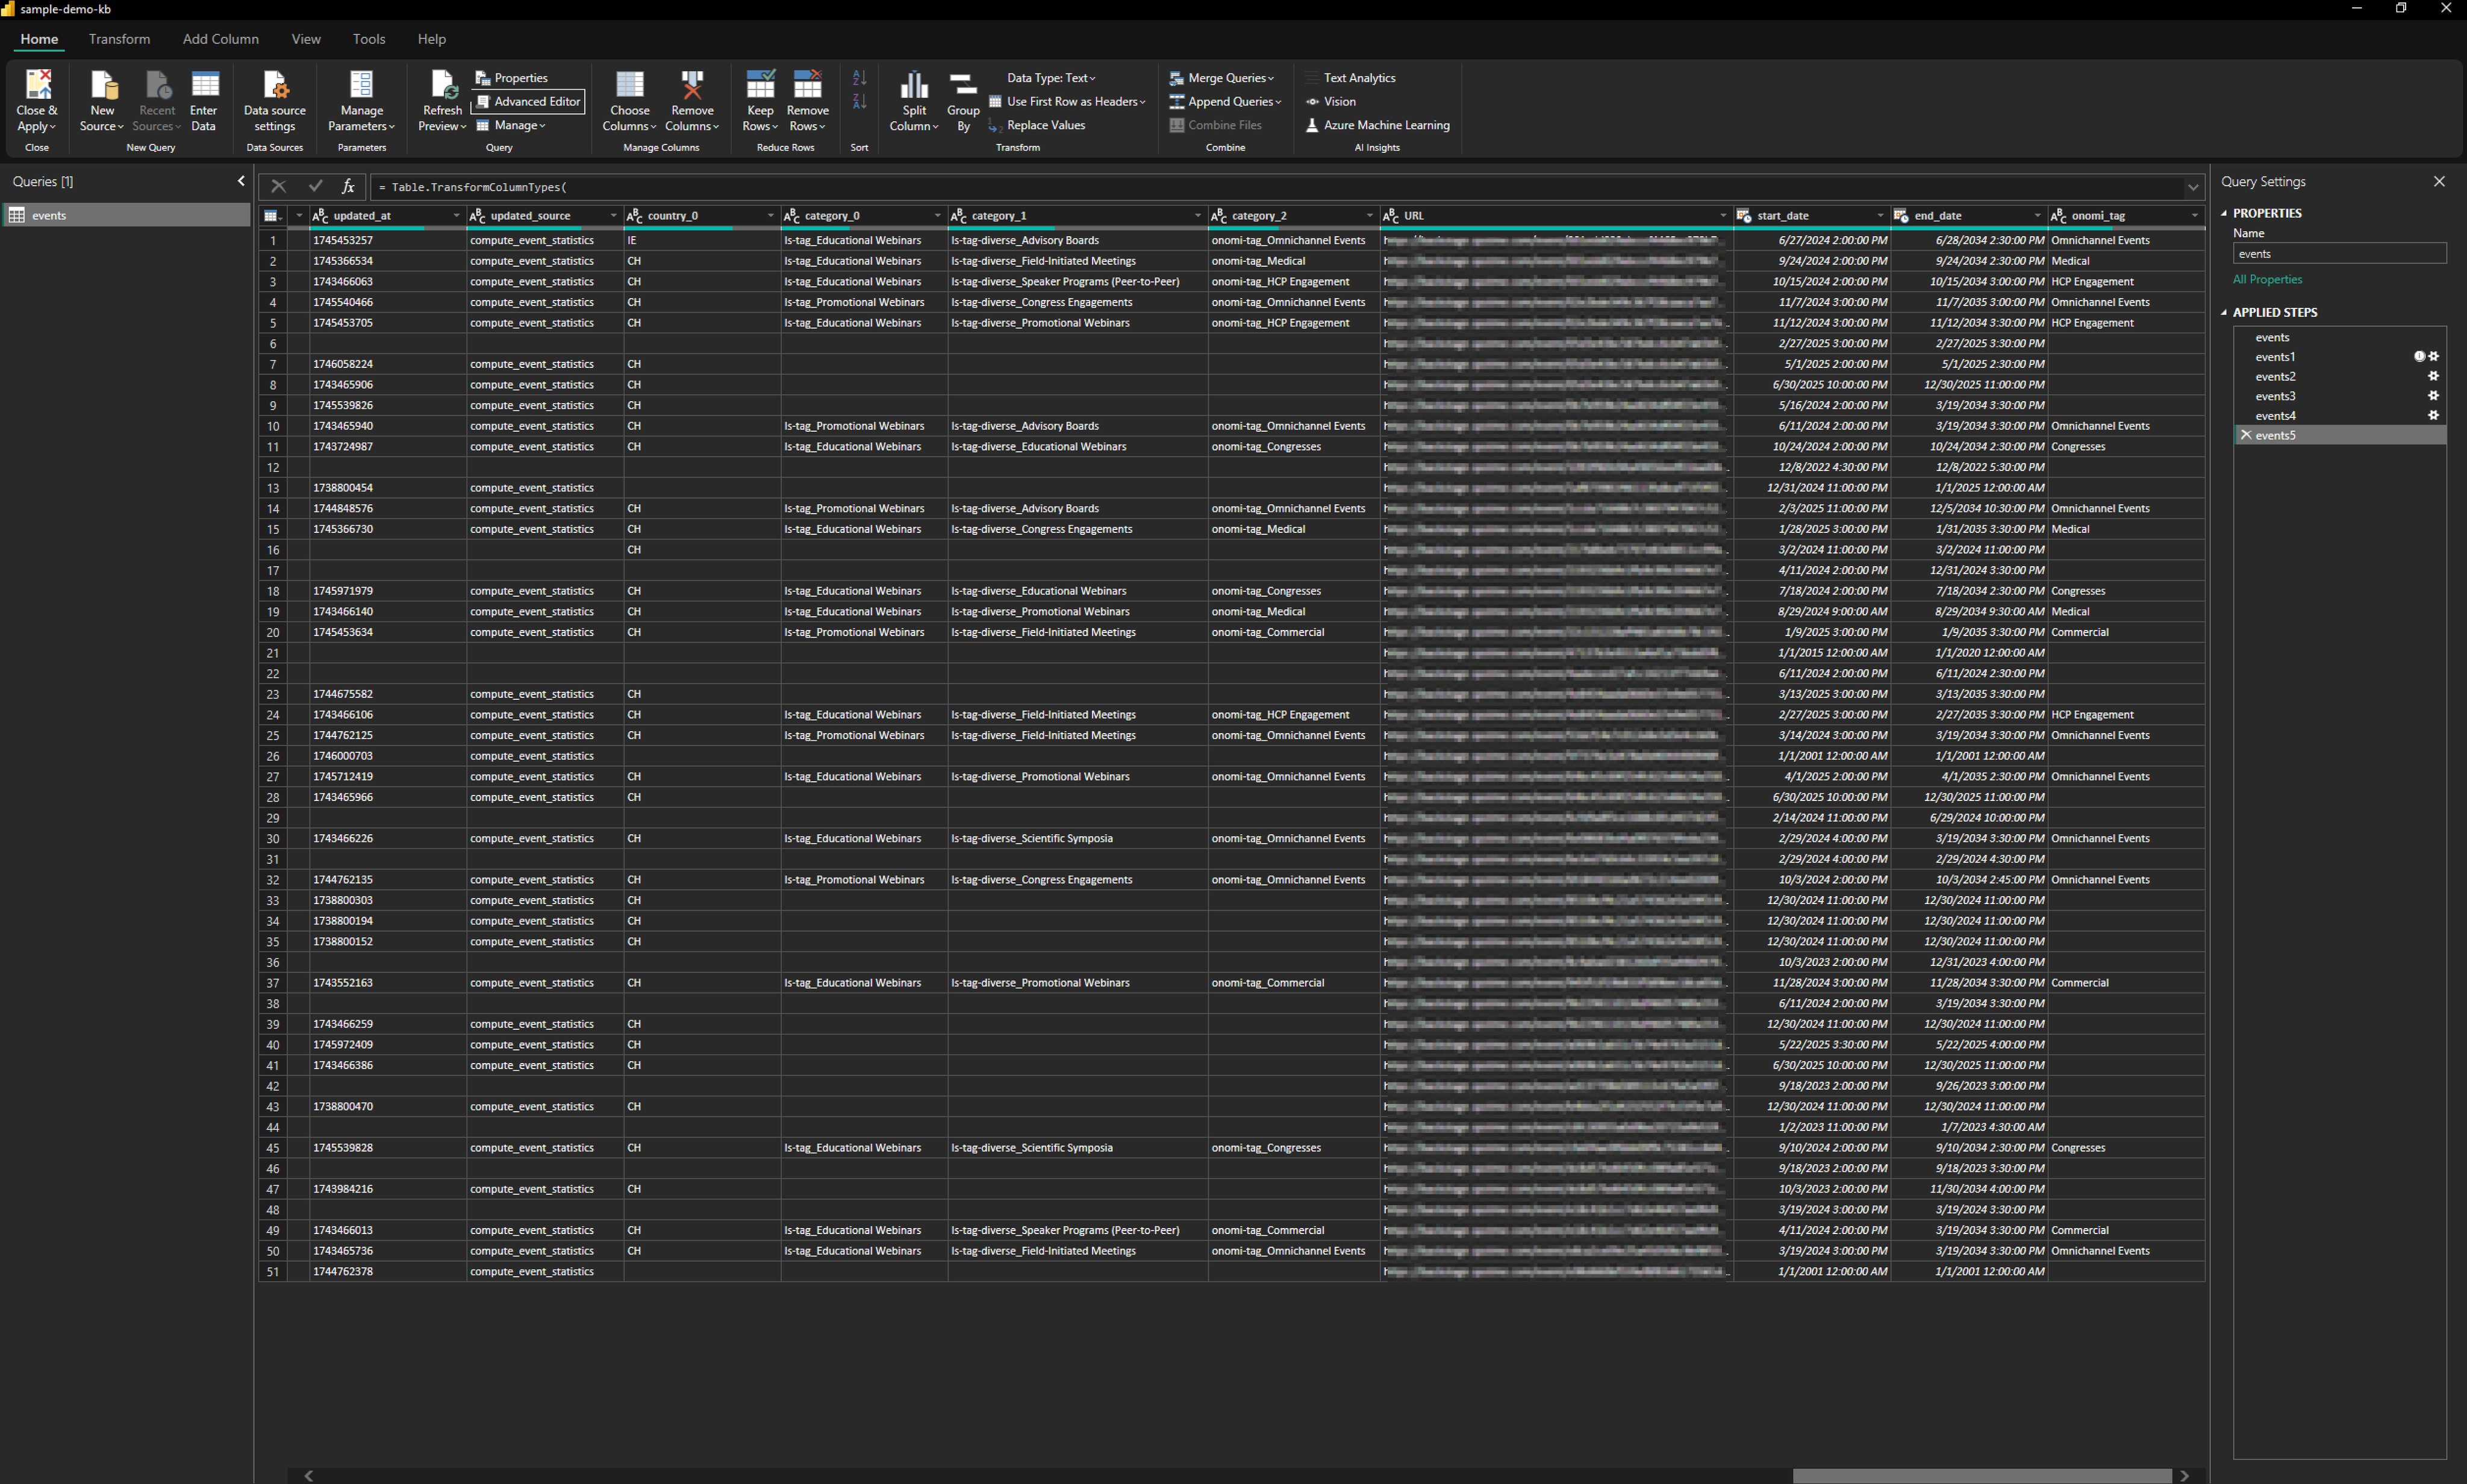
Task: Select the events1 applied step
Action: point(2340,357)
